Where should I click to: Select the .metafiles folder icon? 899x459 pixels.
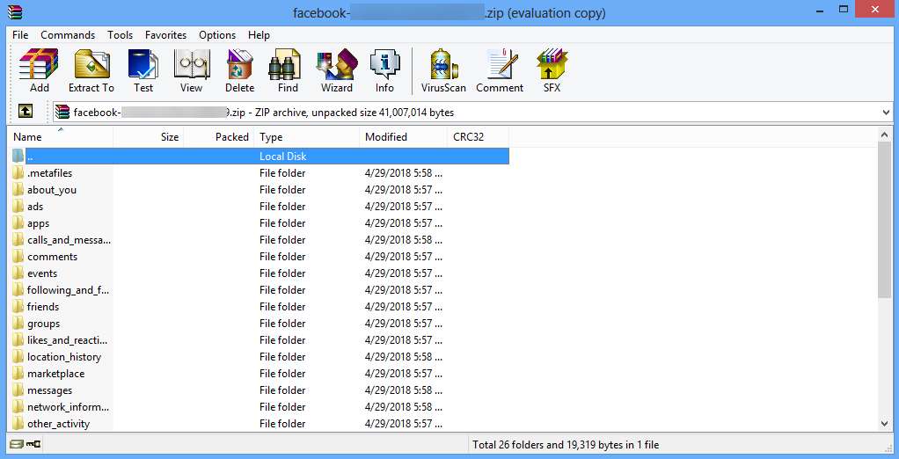click(18, 172)
